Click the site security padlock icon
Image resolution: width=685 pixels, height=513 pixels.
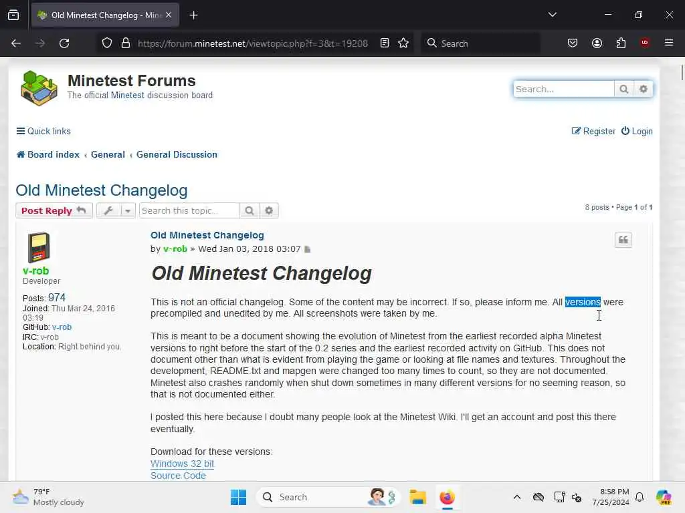(126, 43)
